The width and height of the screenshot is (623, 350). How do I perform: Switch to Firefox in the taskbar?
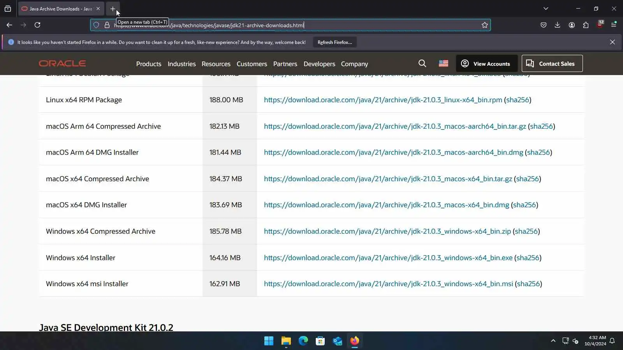pos(355,341)
